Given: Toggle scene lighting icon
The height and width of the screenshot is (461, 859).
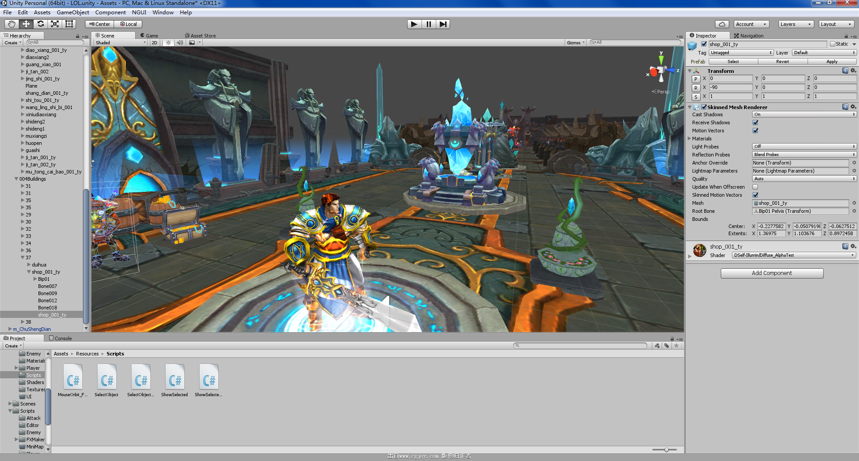Looking at the screenshot, I should 168,43.
